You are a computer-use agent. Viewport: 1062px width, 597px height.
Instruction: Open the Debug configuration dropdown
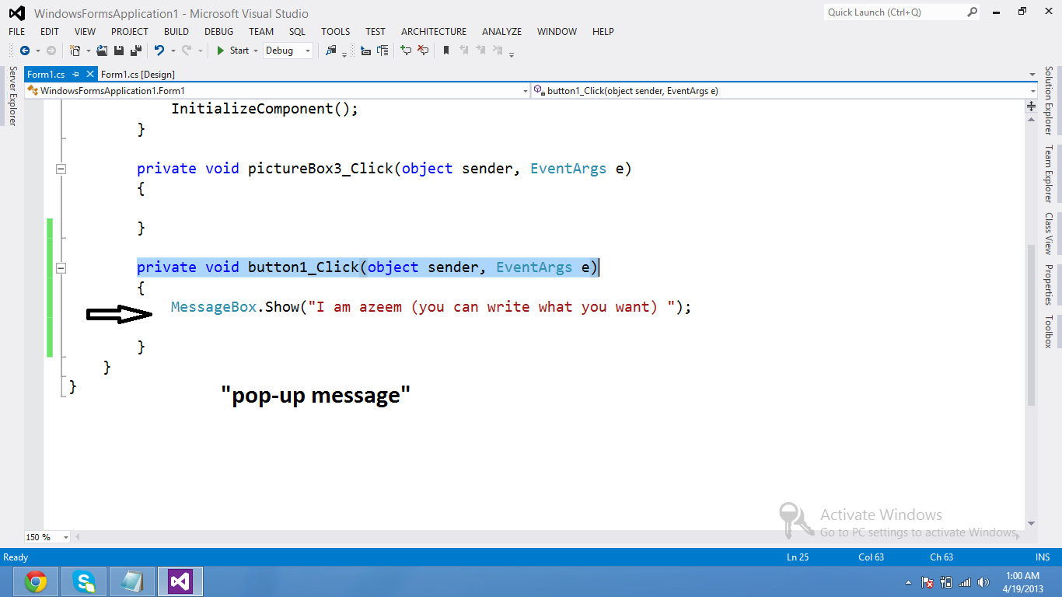pyautogui.click(x=307, y=51)
